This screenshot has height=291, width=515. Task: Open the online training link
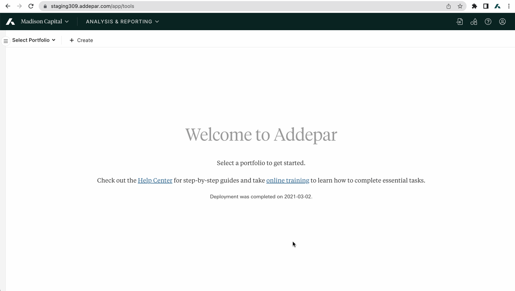point(287,180)
